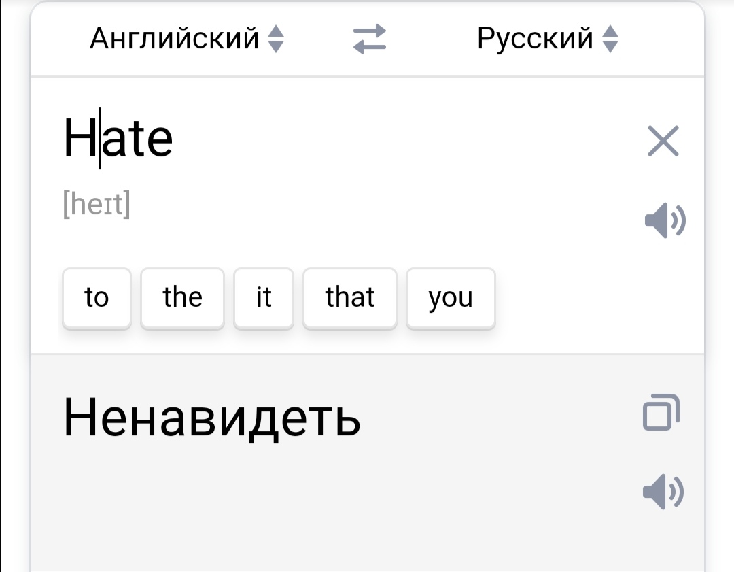Screen dimensions: 734x572
Task: Open the Русский target language selector
Action: tap(535, 39)
